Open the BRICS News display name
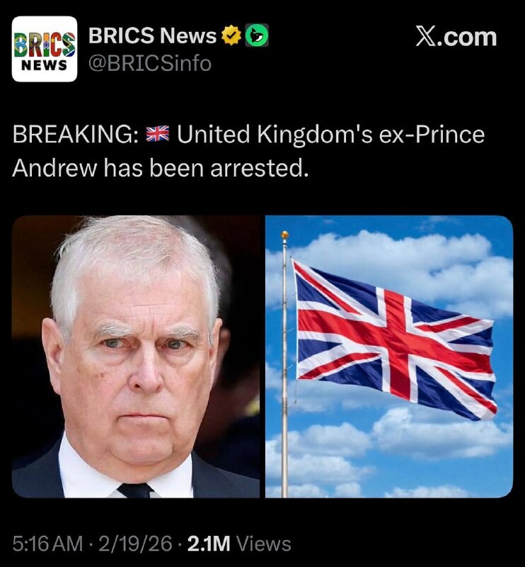The width and height of the screenshot is (525, 567). (152, 35)
